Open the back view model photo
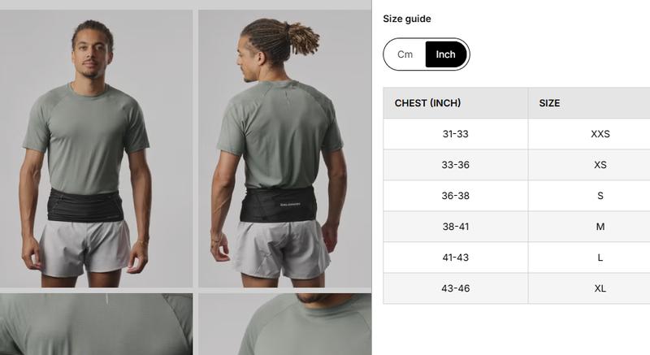Image resolution: width=650 pixels, height=355 pixels. pyautogui.click(x=285, y=149)
